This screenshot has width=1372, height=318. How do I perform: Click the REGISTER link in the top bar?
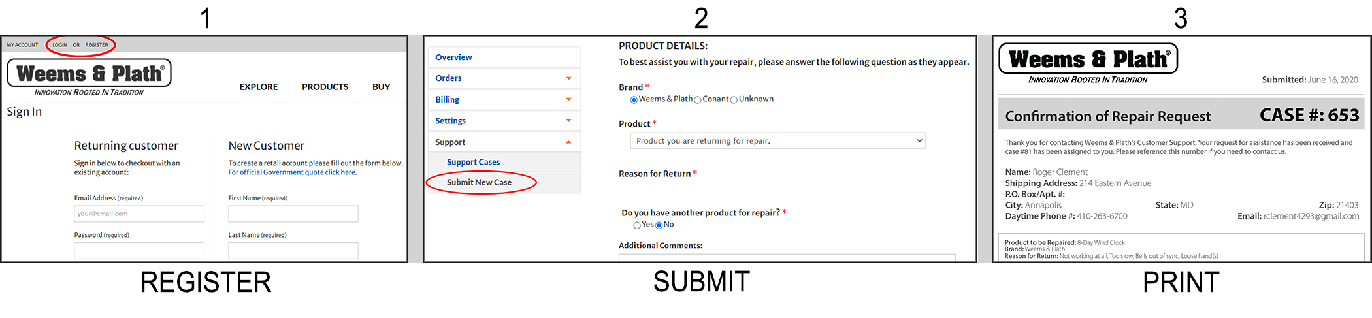97,45
